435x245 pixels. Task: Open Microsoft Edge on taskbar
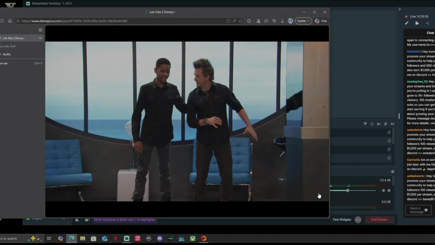tap(71, 239)
